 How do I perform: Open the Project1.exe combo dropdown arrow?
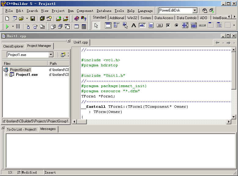pos(51,55)
